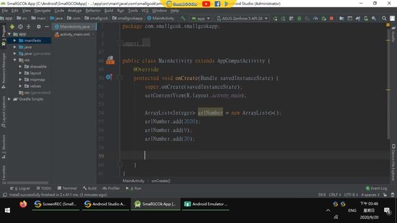Open the SDK Manager icon
This screenshot has width=397, height=223.
[x=374, y=19]
